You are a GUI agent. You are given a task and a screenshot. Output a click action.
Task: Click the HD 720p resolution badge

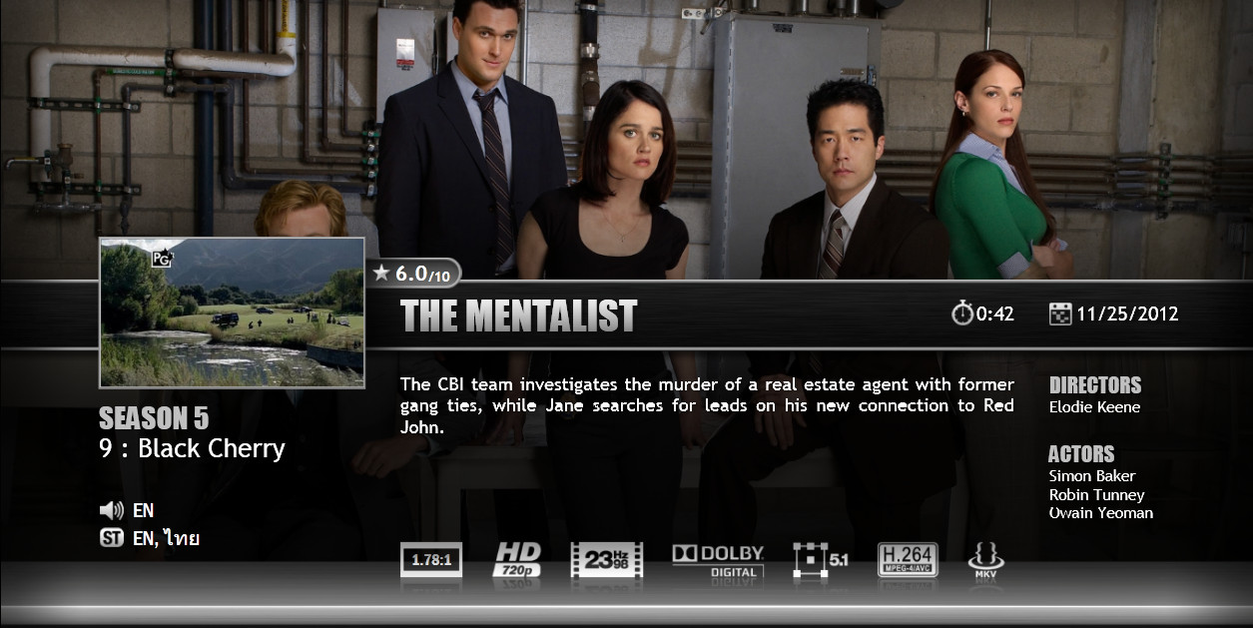click(517, 560)
